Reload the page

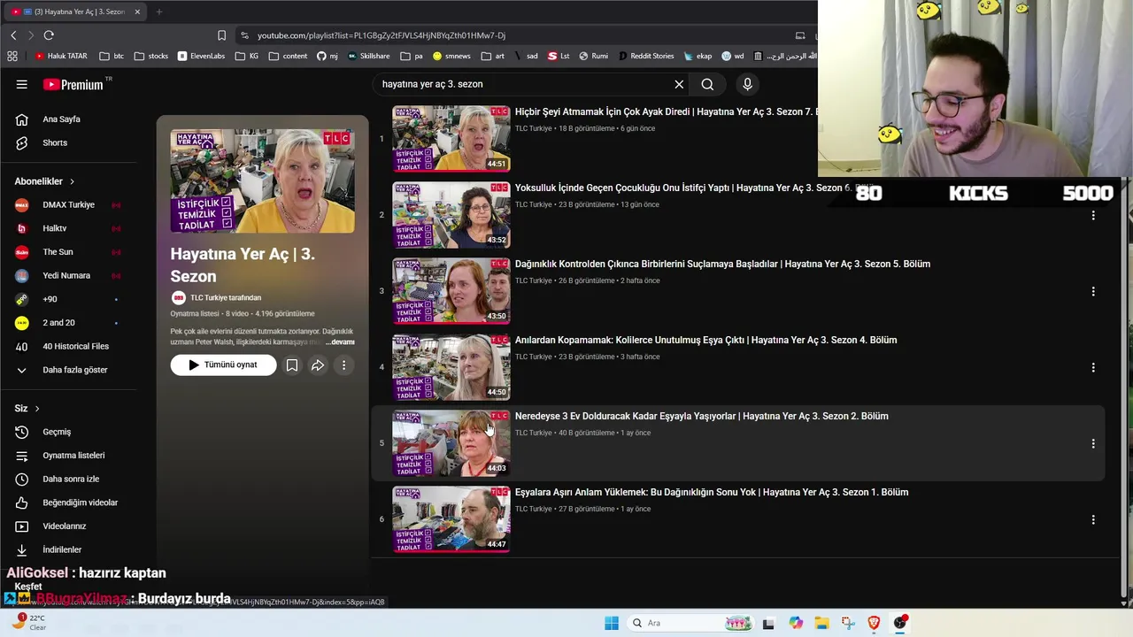pyautogui.click(x=49, y=35)
